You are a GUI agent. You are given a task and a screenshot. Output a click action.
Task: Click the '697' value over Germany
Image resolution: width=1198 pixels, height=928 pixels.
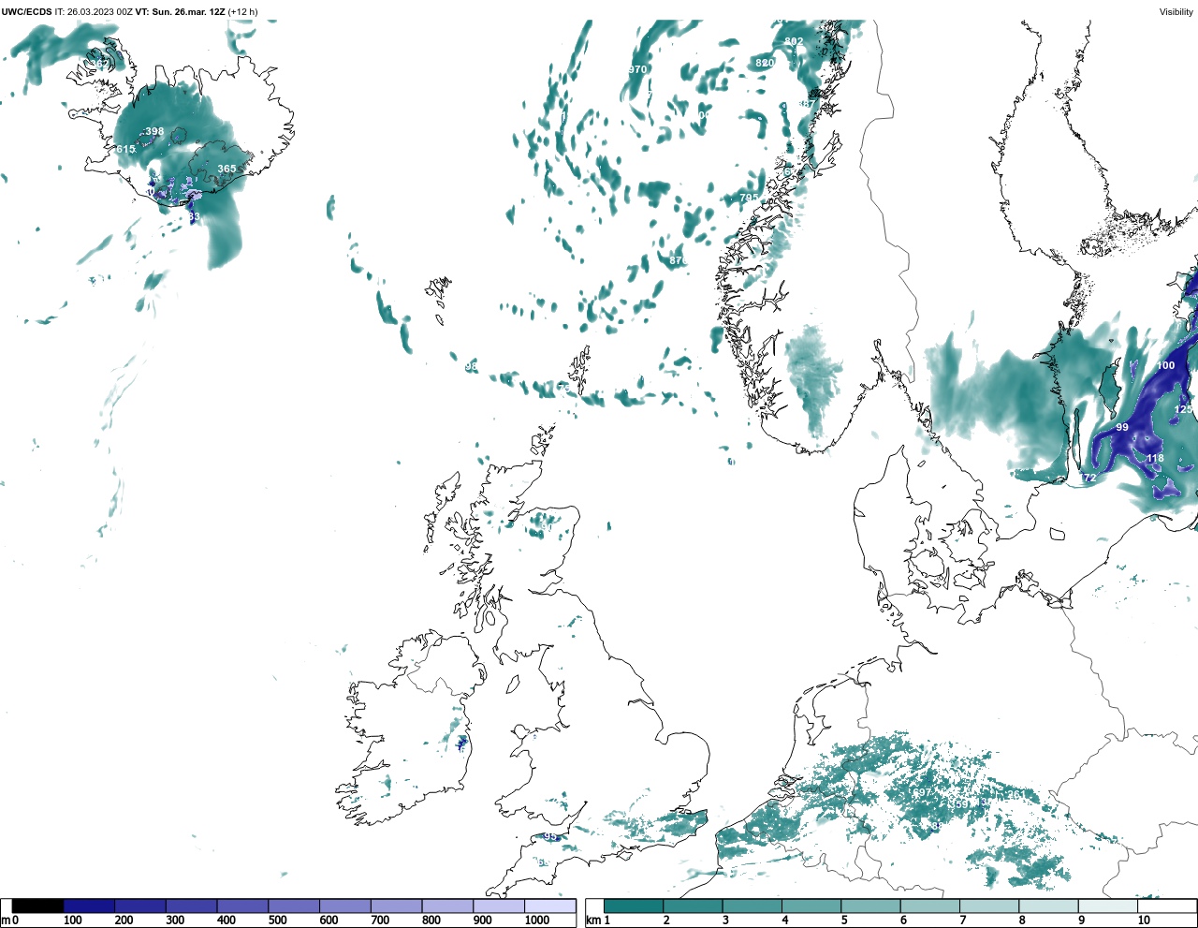(922, 793)
